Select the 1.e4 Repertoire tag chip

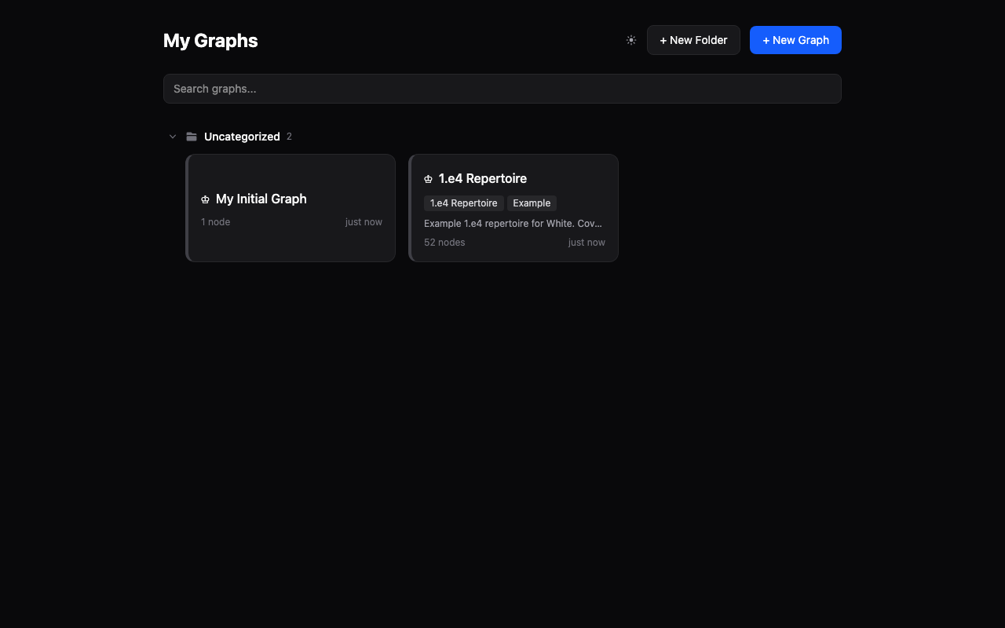(463, 203)
